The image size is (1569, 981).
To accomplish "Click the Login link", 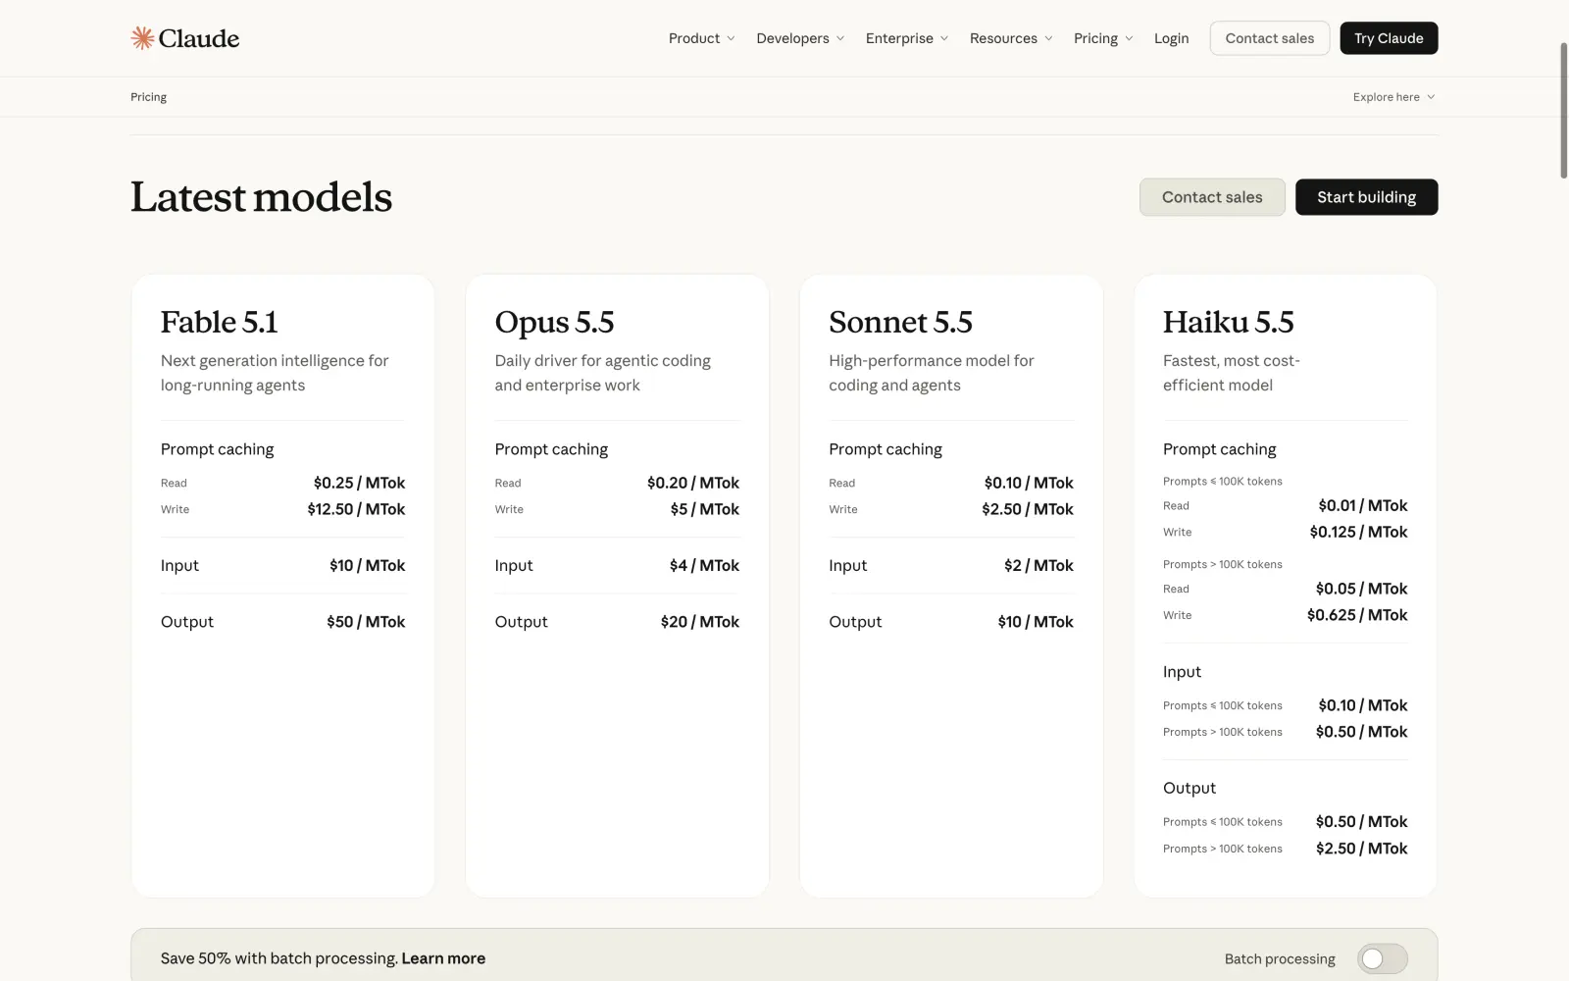I will tap(1171, 38).
